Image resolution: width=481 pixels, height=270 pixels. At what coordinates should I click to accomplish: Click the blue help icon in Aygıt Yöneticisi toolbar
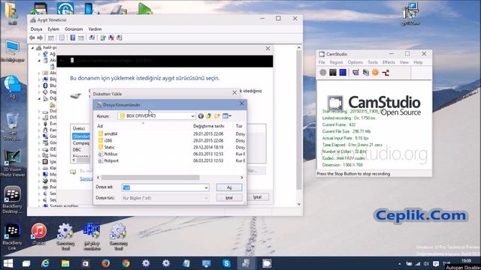pyautogui.click(x=73, y=38)
